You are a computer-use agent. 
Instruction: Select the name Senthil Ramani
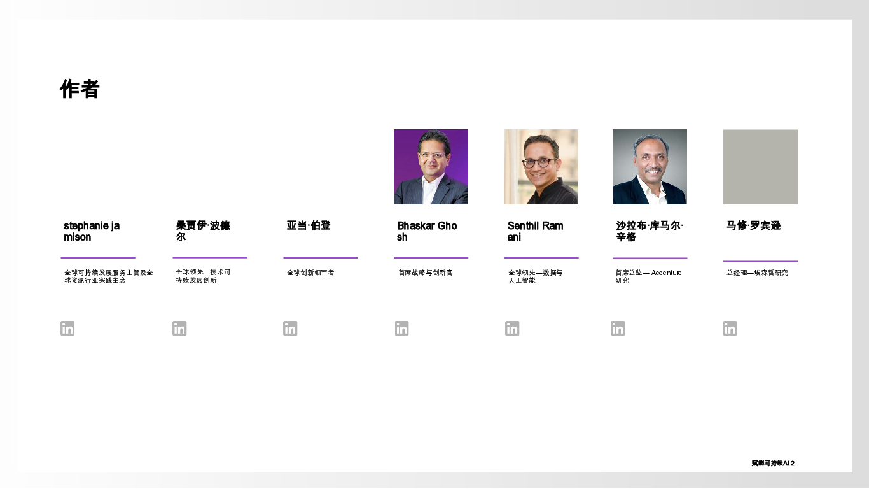[535, 231]
